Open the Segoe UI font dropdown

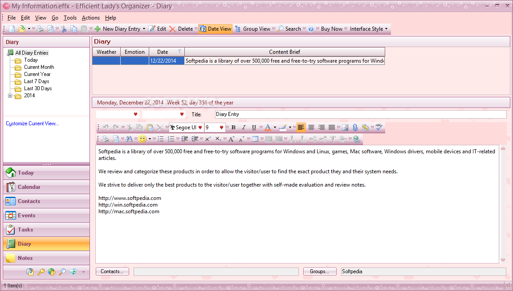[200, 128]
